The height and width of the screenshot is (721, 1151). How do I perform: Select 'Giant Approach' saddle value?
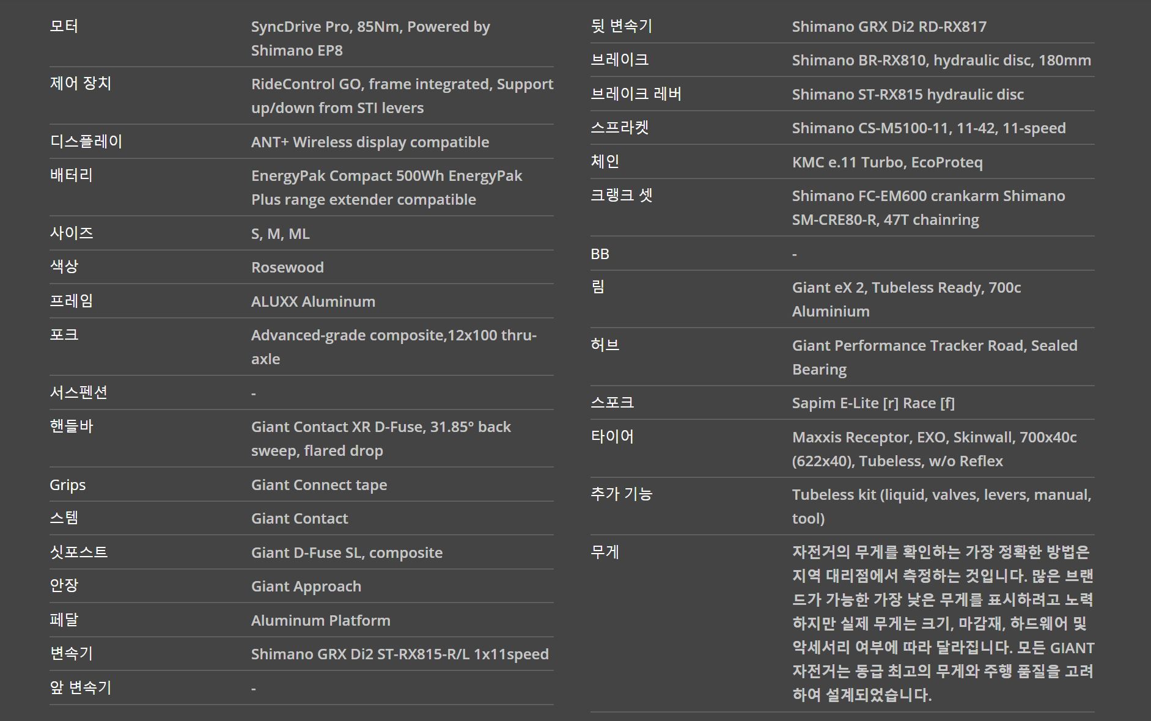[306, 587]
